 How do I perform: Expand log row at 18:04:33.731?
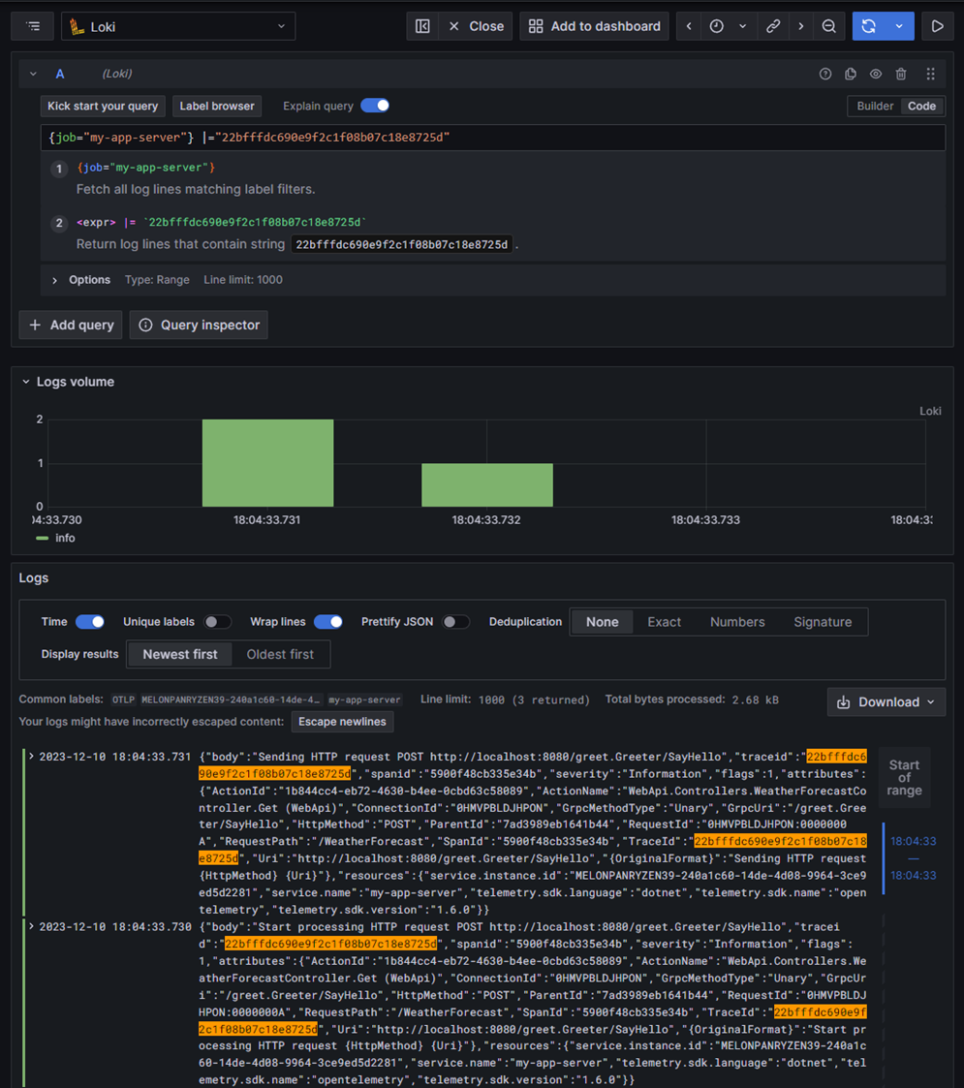[31, 757]
